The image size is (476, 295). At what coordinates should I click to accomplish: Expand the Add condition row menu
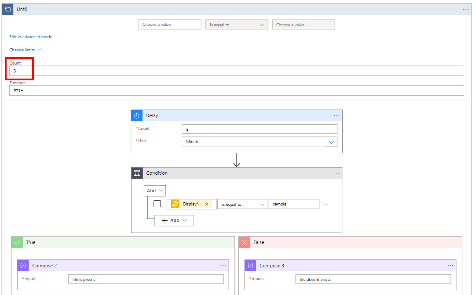click(x=174, y=220)
